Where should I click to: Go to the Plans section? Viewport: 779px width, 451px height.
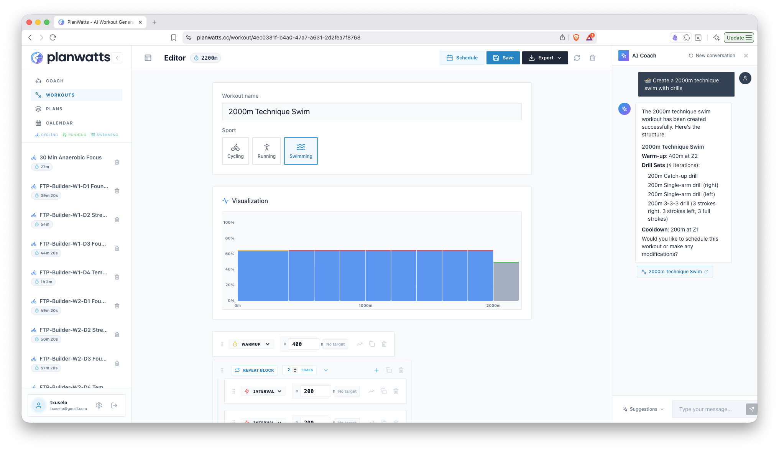(54, 109)
